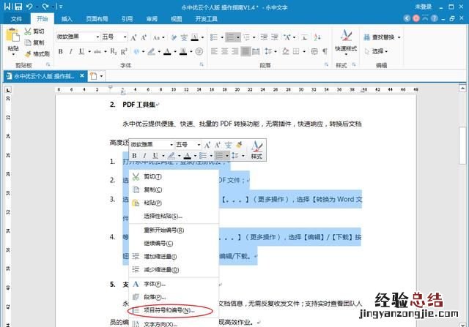Click the show paragraph marks ¶ icon
Screen dimensions: 469x327
325,52
